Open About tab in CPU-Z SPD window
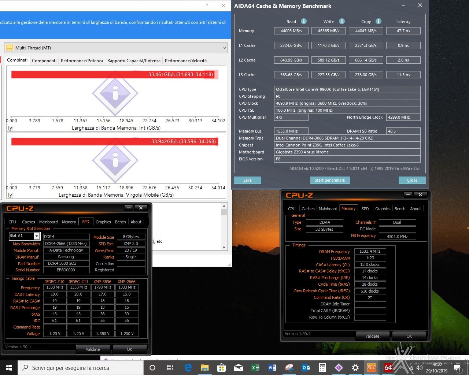 pyautogui.click(x=136, y=222)
